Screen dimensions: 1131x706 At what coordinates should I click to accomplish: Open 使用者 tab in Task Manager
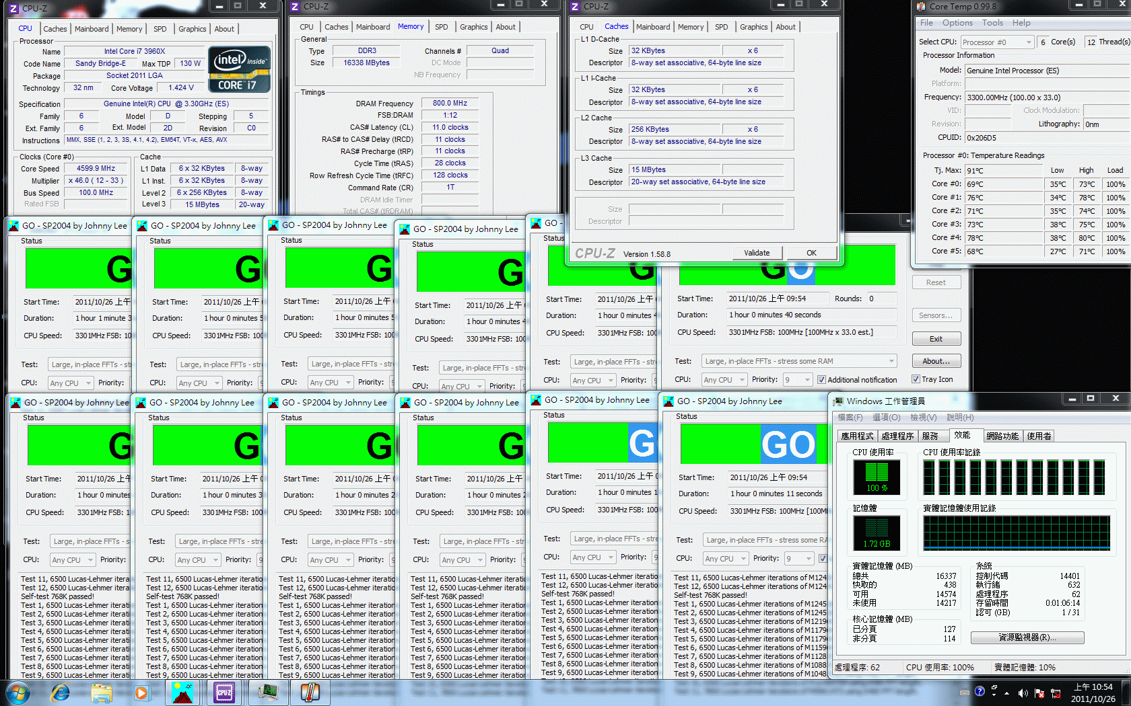[1039, 436]
